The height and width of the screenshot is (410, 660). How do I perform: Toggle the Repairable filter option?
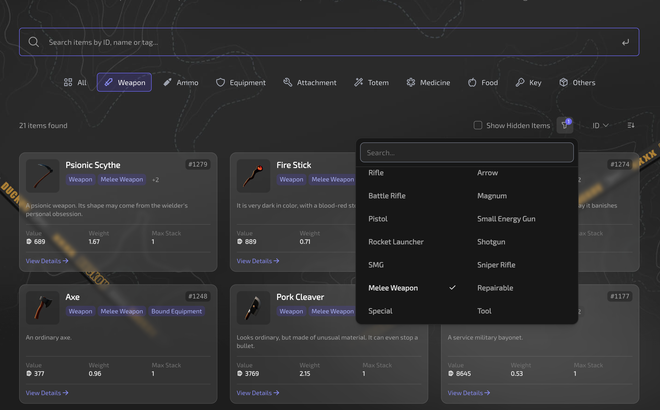[x=495, y=288]
